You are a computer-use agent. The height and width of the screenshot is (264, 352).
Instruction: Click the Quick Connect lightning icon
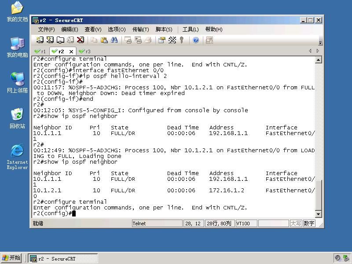(x=50, y=40)
